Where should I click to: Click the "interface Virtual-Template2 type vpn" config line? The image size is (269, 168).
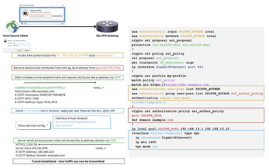tap(165, 133)
